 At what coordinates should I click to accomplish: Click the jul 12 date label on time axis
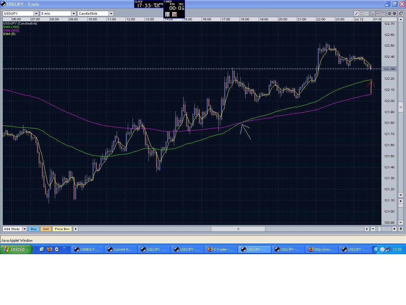[x=359, y=19]
